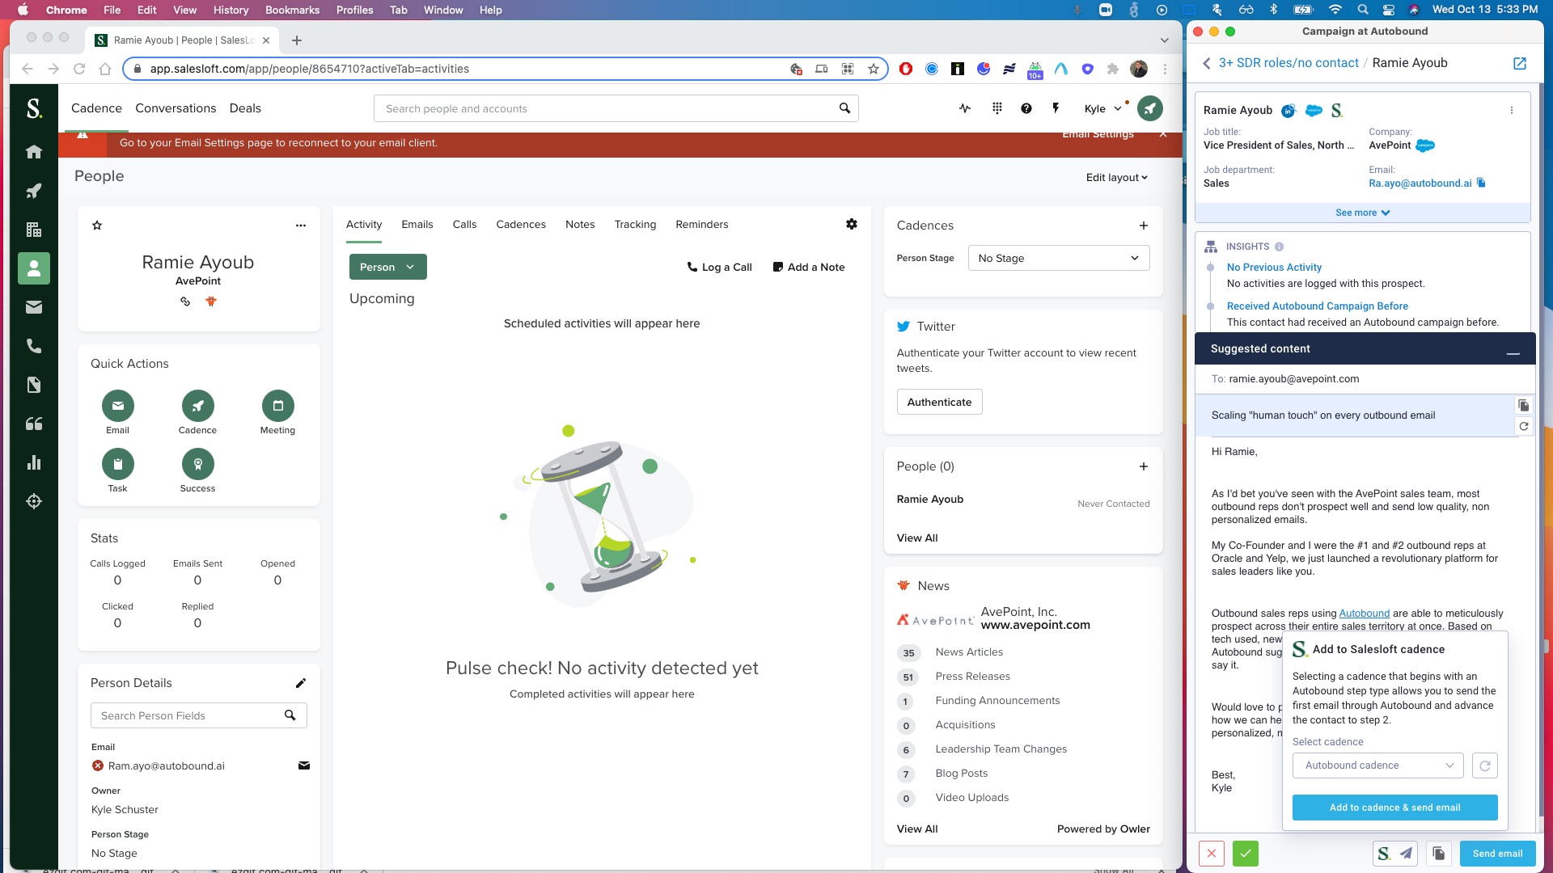Open the Meeting quick action
1553x873 pixels.
tap(277, 406)
